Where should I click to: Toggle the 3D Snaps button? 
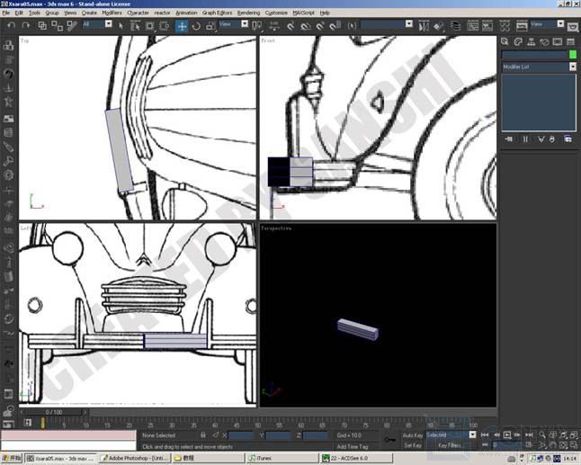tap(290, 26)
